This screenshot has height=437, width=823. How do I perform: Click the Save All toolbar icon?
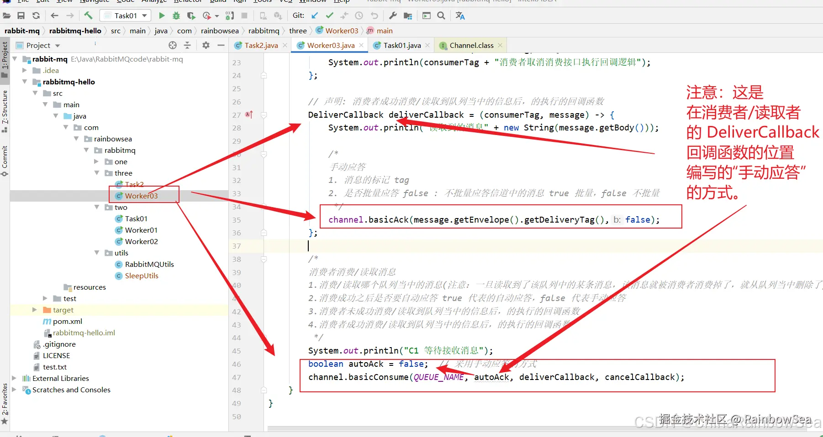click(x=21, y=16)
